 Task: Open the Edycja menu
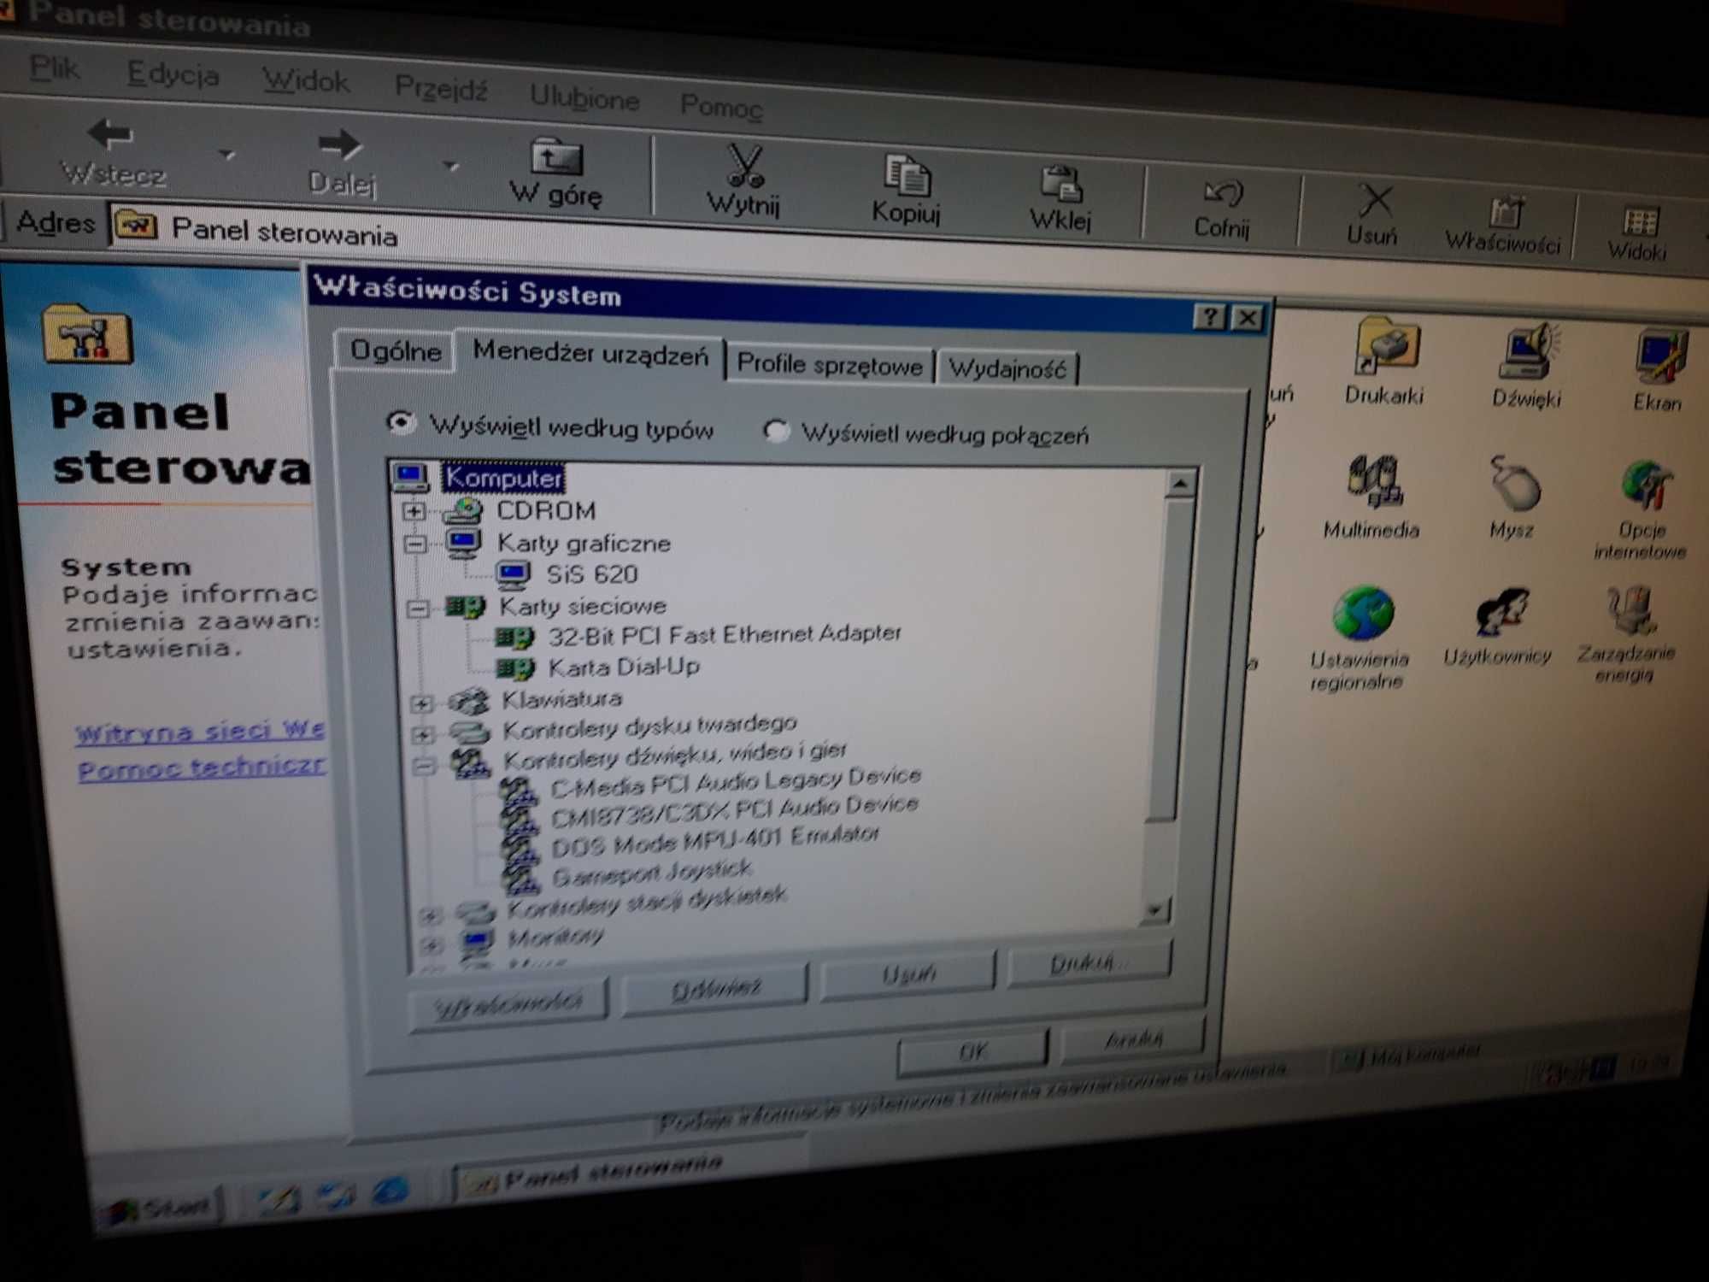173,75
